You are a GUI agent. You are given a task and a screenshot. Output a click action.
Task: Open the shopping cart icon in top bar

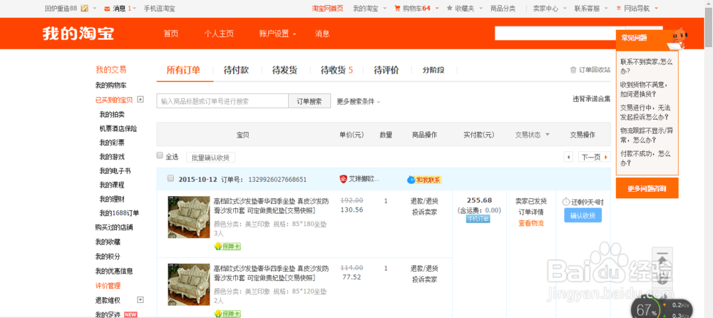pyautogui.click(x=397, y=8)
